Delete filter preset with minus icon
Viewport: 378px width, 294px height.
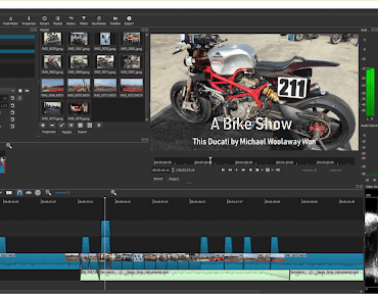coord(27,91)
